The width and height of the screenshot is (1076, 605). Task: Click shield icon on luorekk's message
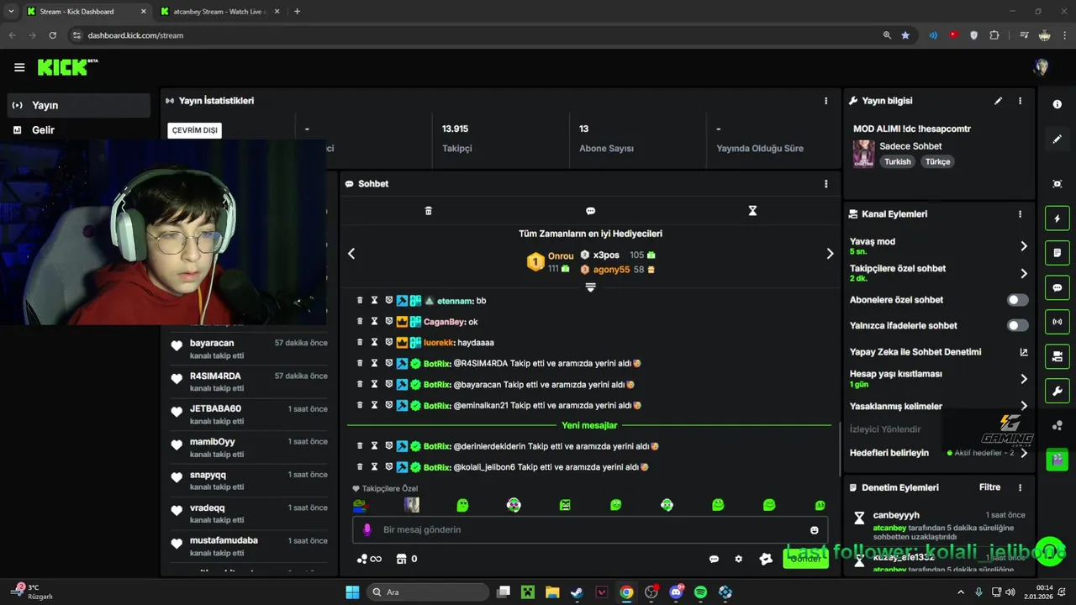click(389, 342)
